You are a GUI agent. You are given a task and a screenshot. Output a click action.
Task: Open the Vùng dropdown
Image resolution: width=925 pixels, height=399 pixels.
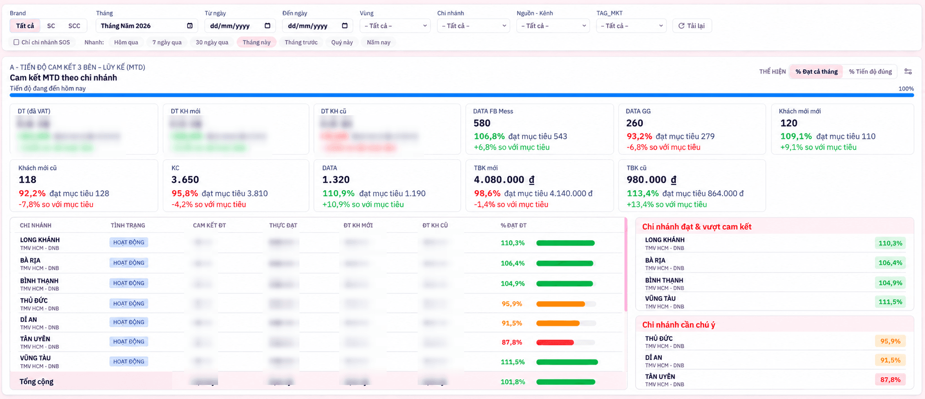(395, 26)
